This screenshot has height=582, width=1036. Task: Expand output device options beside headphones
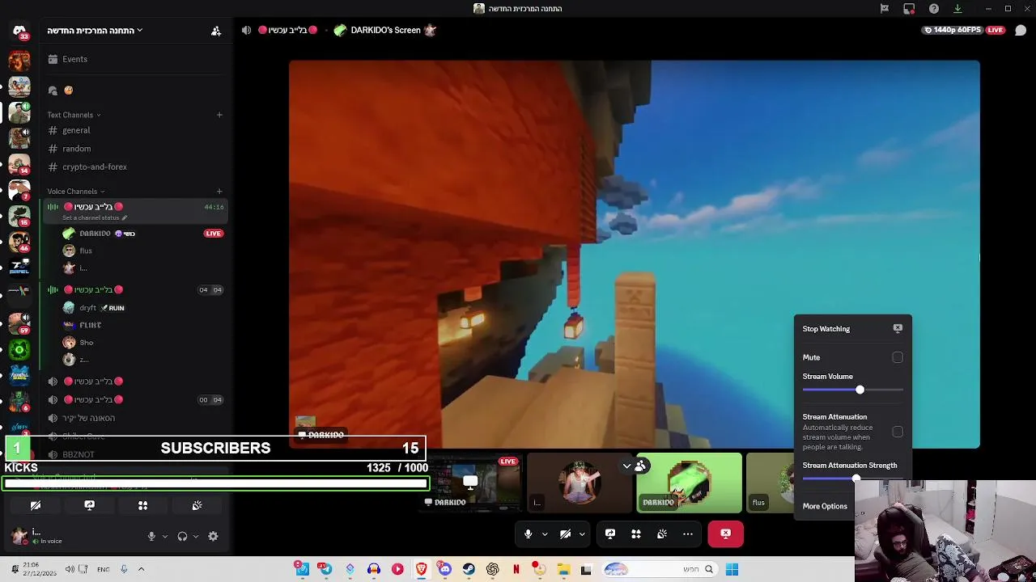[x=195, y=536]
